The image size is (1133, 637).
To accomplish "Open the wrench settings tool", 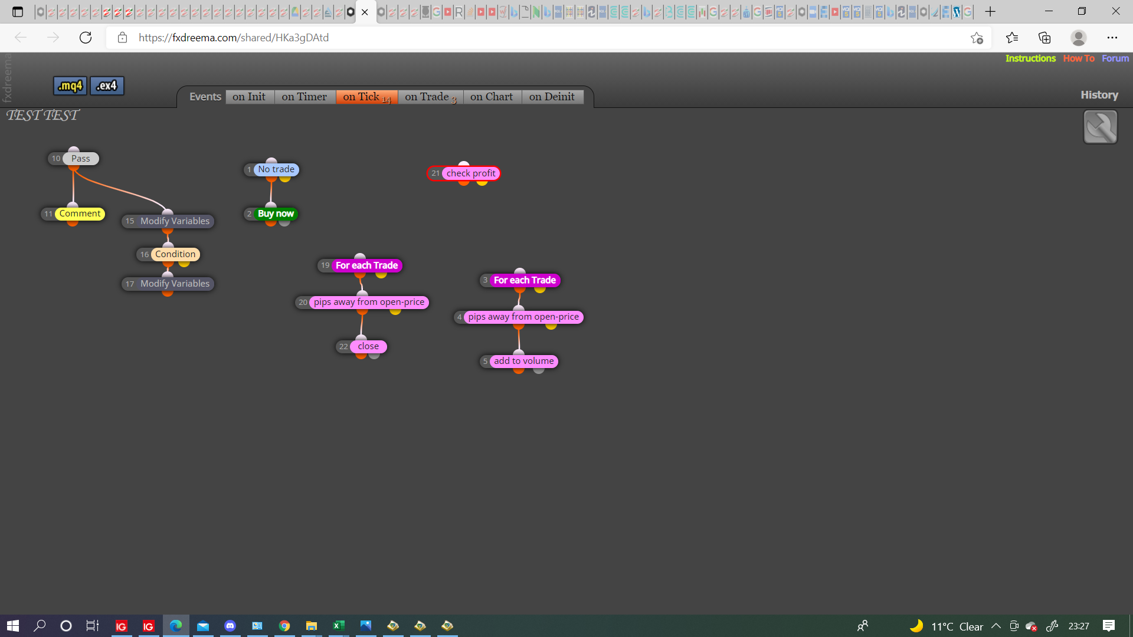I will click(x=1100, y=127).
